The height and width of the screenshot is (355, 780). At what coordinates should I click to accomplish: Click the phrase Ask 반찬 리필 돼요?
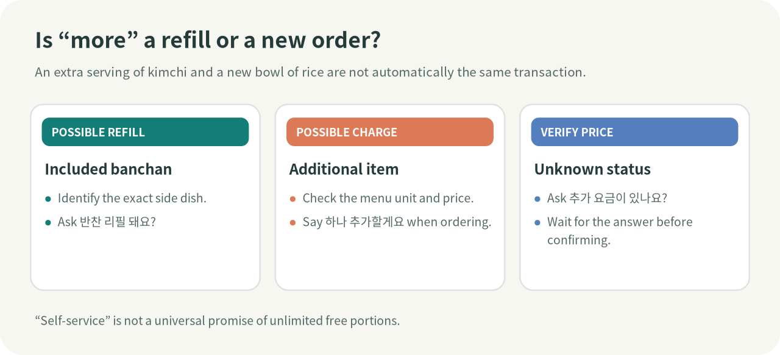coord(107,222)
